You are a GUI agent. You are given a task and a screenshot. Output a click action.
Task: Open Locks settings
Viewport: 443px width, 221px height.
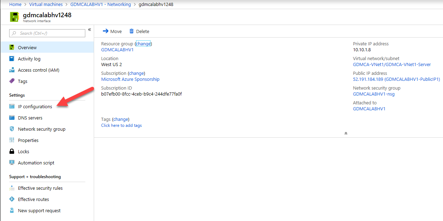(47, 151)
